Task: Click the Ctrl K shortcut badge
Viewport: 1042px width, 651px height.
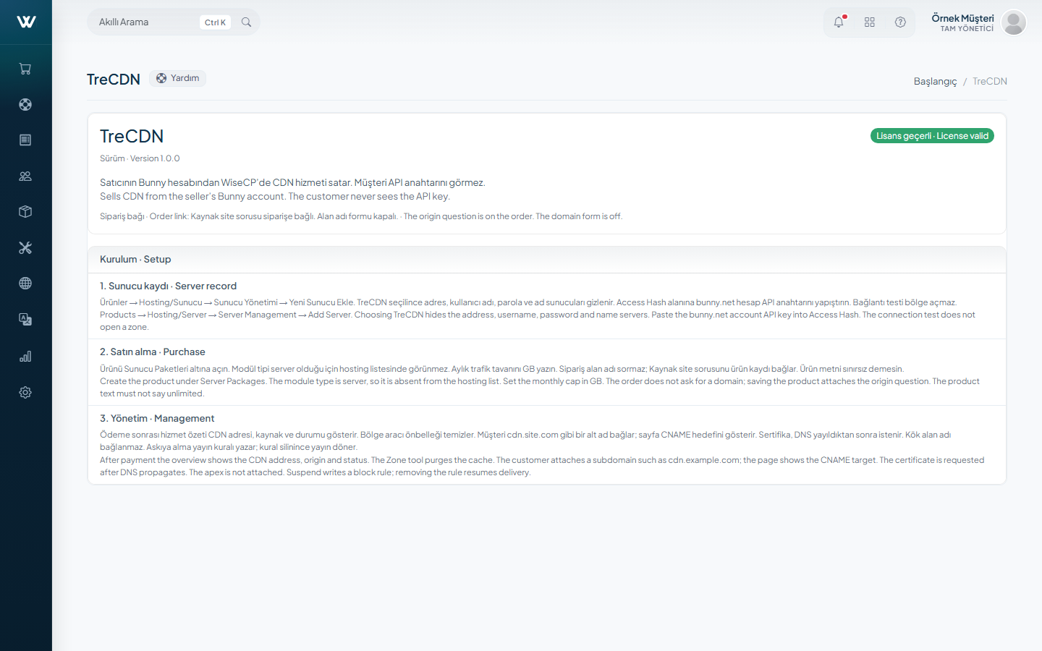Action: pyautogui.click(x=215, y=22)
